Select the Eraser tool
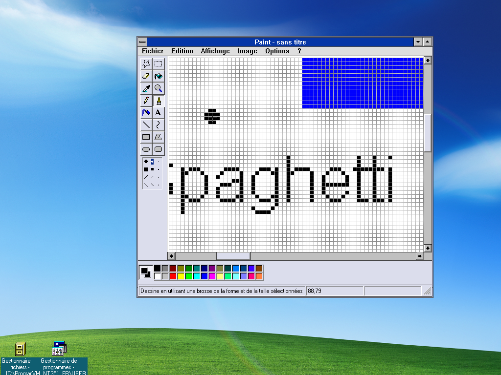The height and width of the screenshot is (375, 501). (x=146, y=76)
